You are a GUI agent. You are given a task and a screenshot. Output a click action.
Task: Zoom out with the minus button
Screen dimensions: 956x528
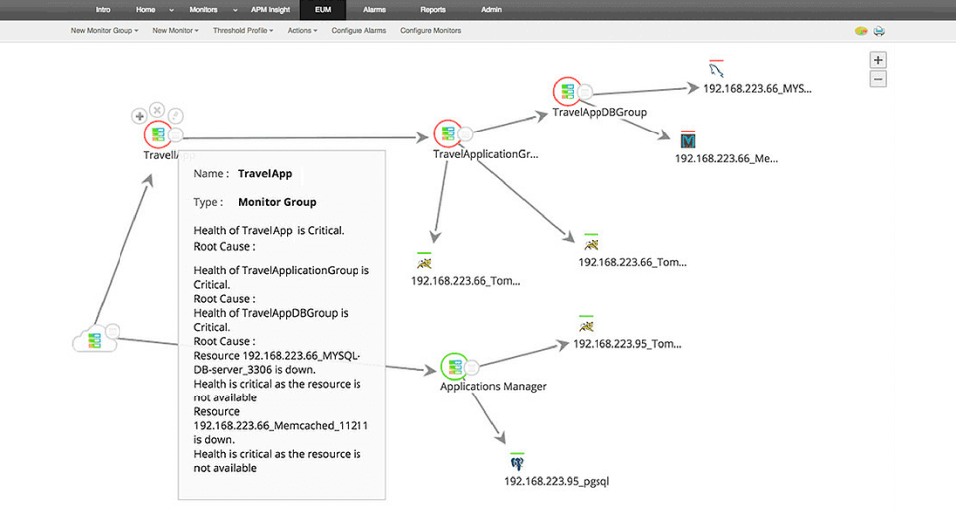pyautogui.click(x=878, y=79)
